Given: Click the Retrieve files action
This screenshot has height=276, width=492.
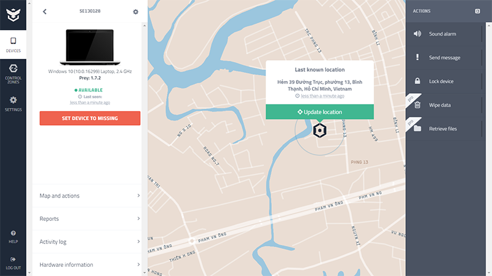Looking at the screenshot, I should pos(443,129).
